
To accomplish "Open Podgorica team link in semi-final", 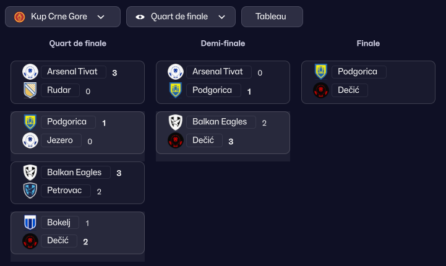I will tap(212, 90).
